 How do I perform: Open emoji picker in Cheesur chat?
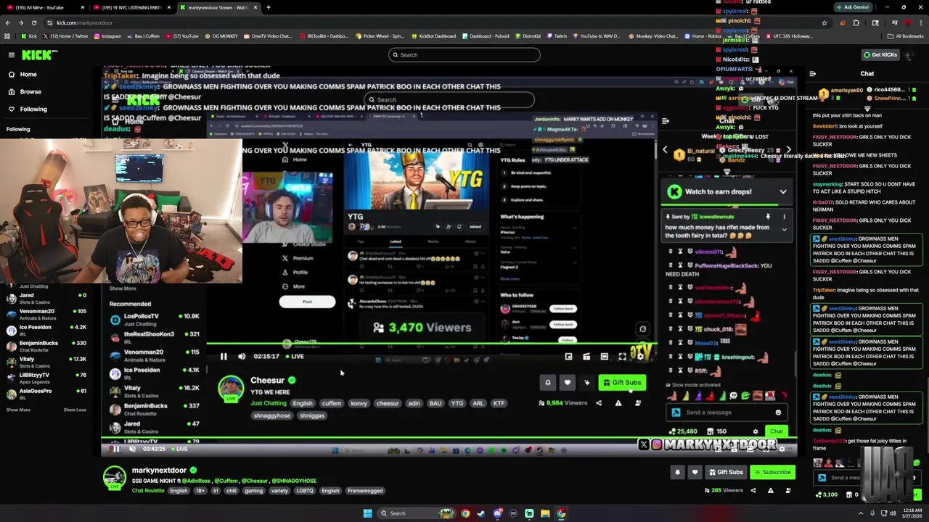point(778,413)
